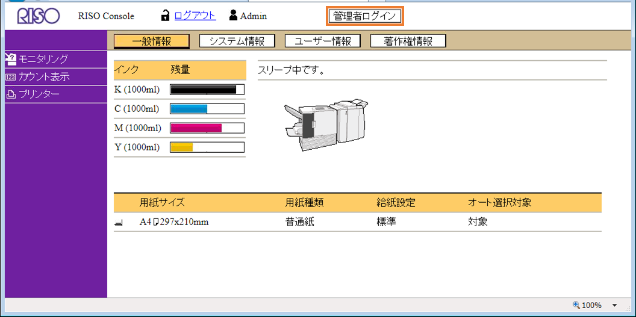The width and height of the screenshot is (636, 317).
Task: Click the K (1000ml) label
Action: point(137,90)
